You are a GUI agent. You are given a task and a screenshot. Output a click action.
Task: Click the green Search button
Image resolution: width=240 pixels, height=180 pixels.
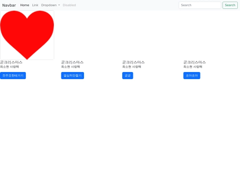230,5
